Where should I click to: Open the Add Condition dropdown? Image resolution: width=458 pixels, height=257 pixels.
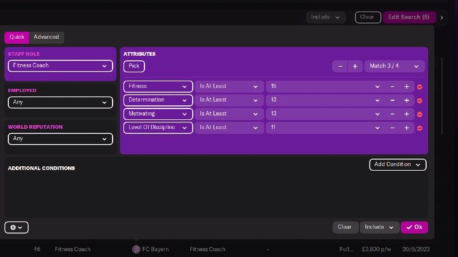pyautogui.click(x=398, y=164)
